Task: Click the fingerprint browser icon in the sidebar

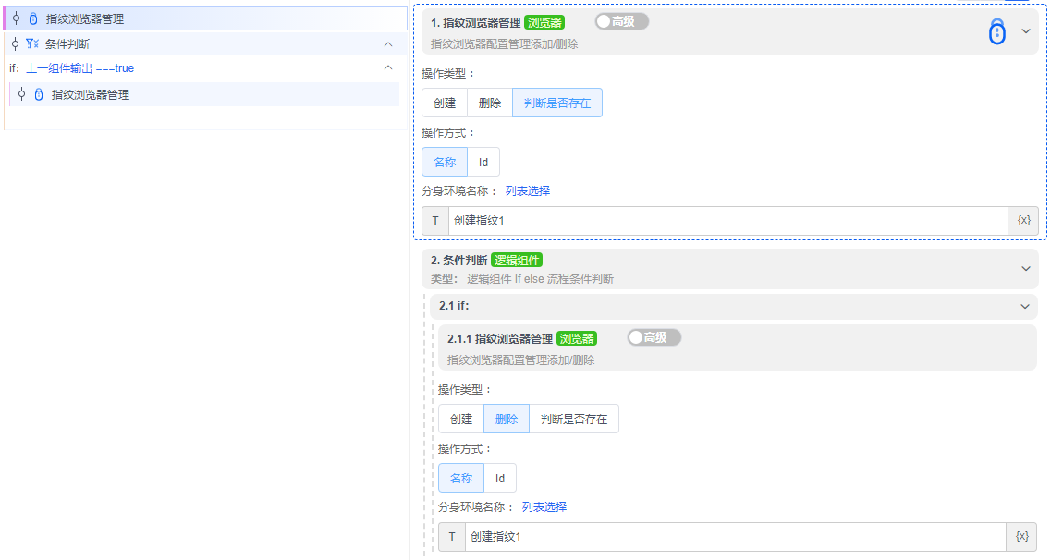Action: point(35,17)
